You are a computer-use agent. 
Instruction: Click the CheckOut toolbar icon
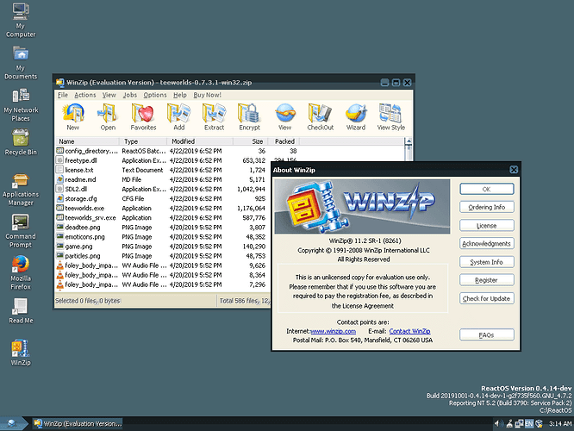tap(321, 117)
